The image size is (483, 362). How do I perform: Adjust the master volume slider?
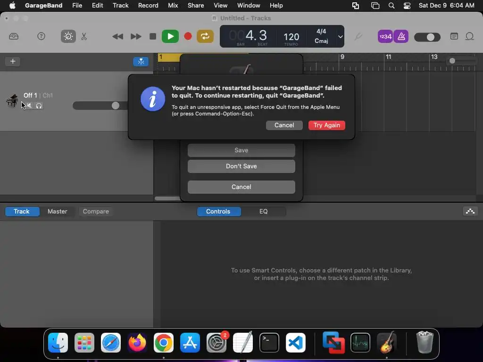point(427,37)
